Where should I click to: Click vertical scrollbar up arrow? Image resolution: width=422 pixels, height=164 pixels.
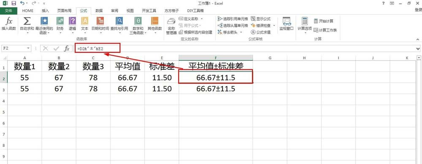pos(419,58)
